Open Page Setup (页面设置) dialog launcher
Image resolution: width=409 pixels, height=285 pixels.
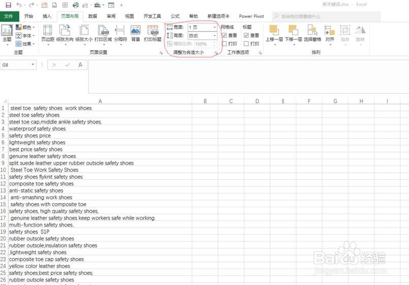click(x=161, y=53)
